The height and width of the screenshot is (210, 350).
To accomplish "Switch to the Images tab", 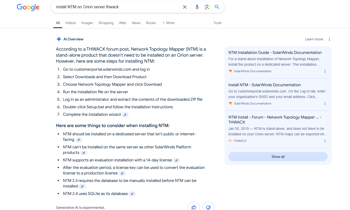I will [87, 23].
